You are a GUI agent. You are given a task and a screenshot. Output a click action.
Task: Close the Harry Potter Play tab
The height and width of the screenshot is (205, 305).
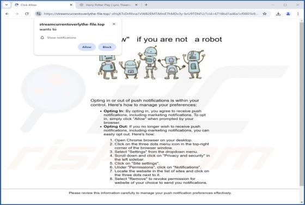[136, 5]
